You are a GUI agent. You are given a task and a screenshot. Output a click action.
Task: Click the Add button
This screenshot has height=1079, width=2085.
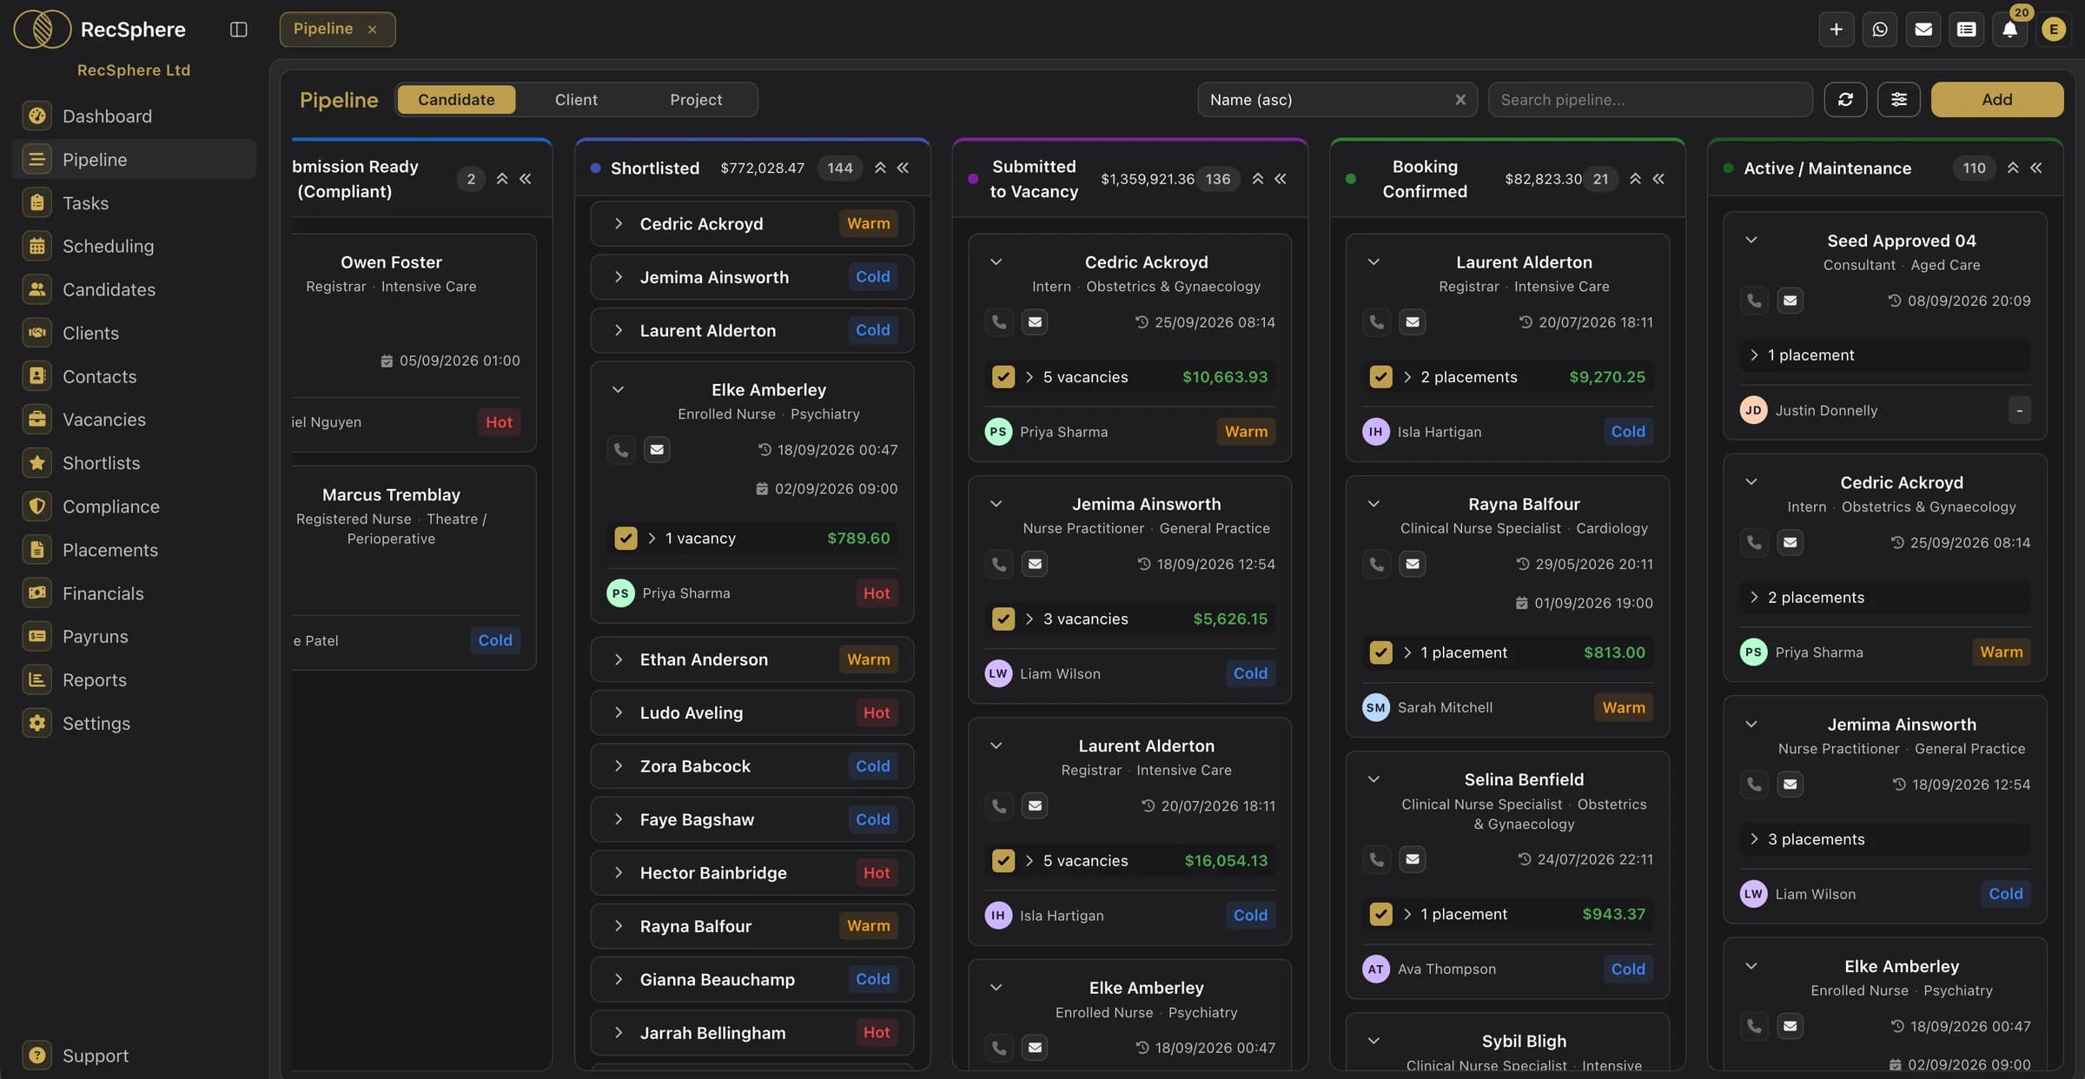click(x=1996, y=99)
